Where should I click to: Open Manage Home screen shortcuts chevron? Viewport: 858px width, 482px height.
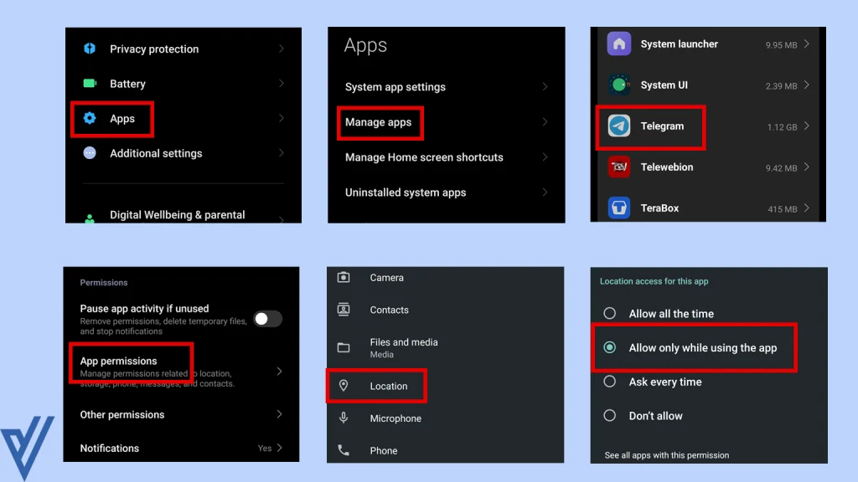(545, 157)
